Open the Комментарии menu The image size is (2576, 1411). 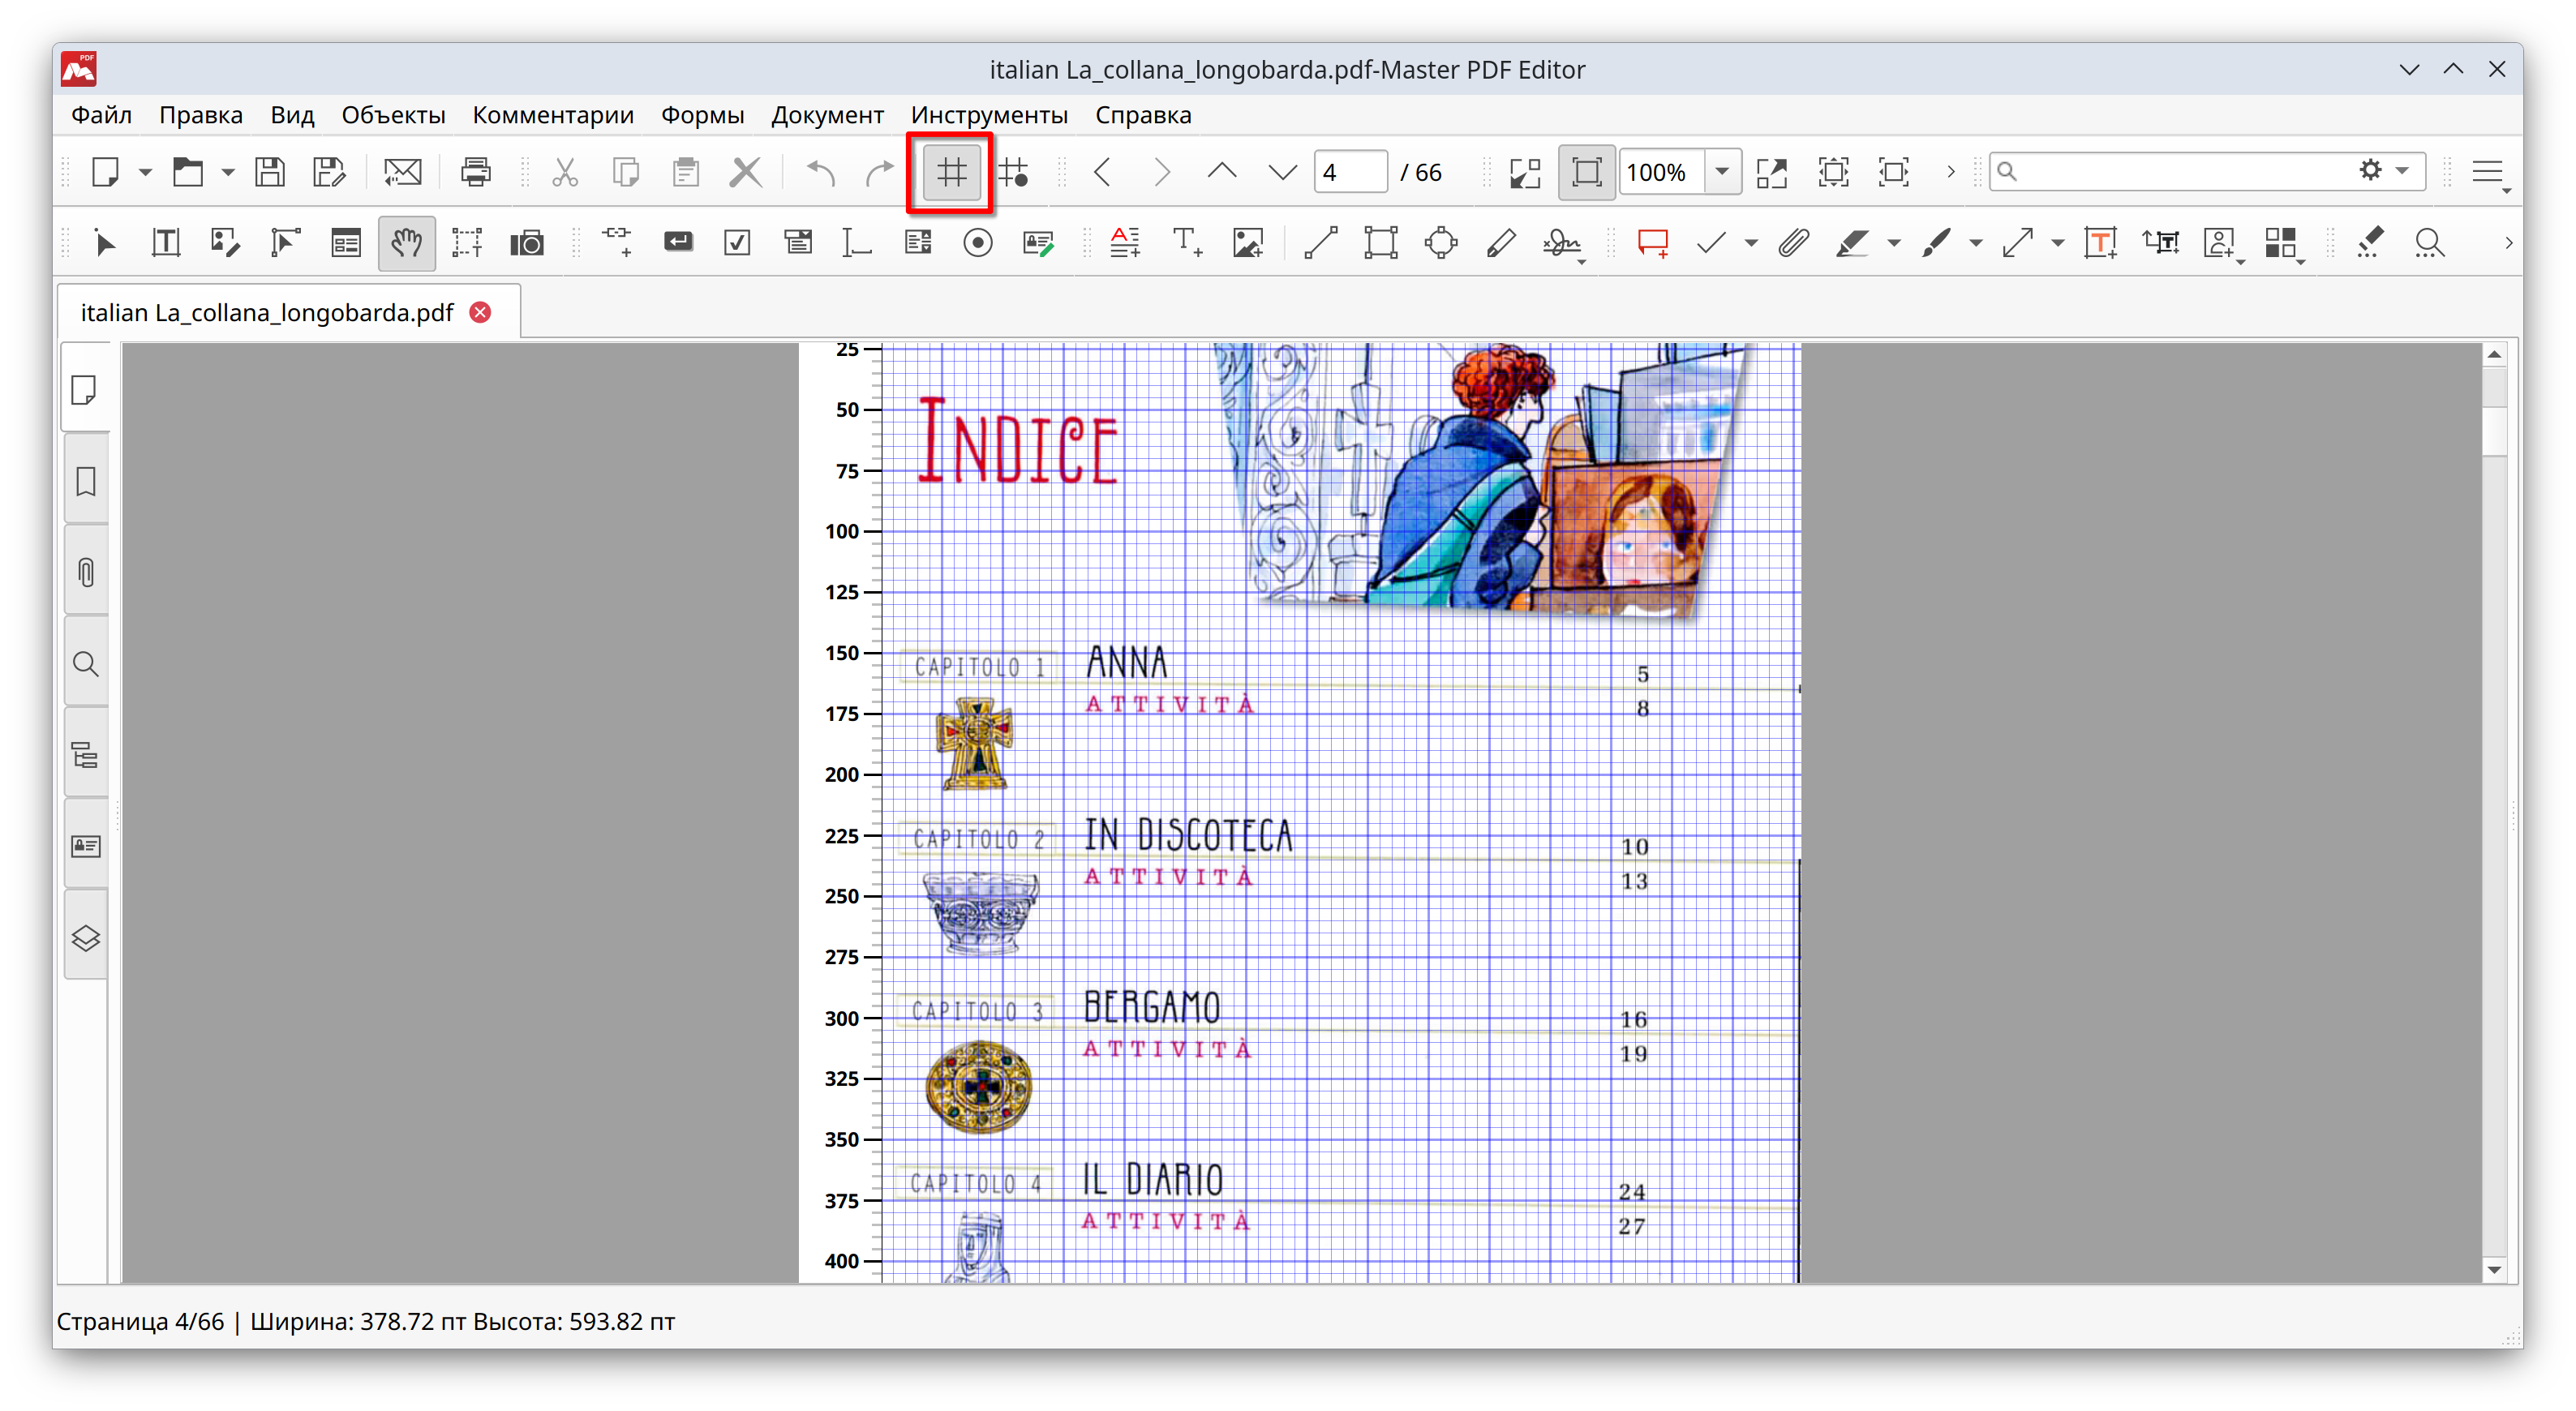coord(553,115)
